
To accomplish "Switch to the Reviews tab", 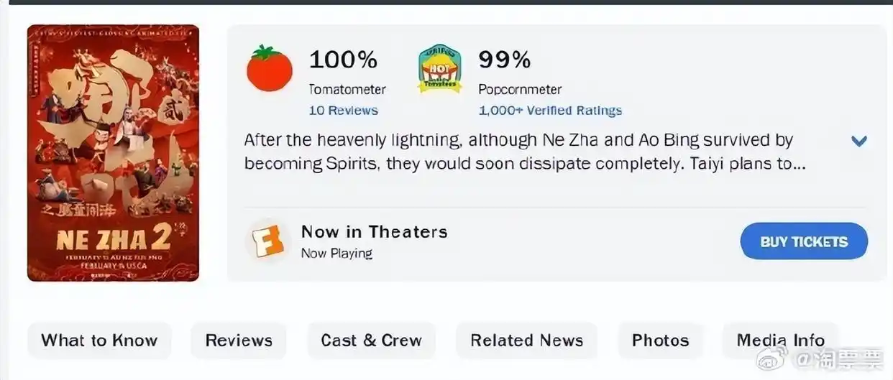I will pos(239,340).
